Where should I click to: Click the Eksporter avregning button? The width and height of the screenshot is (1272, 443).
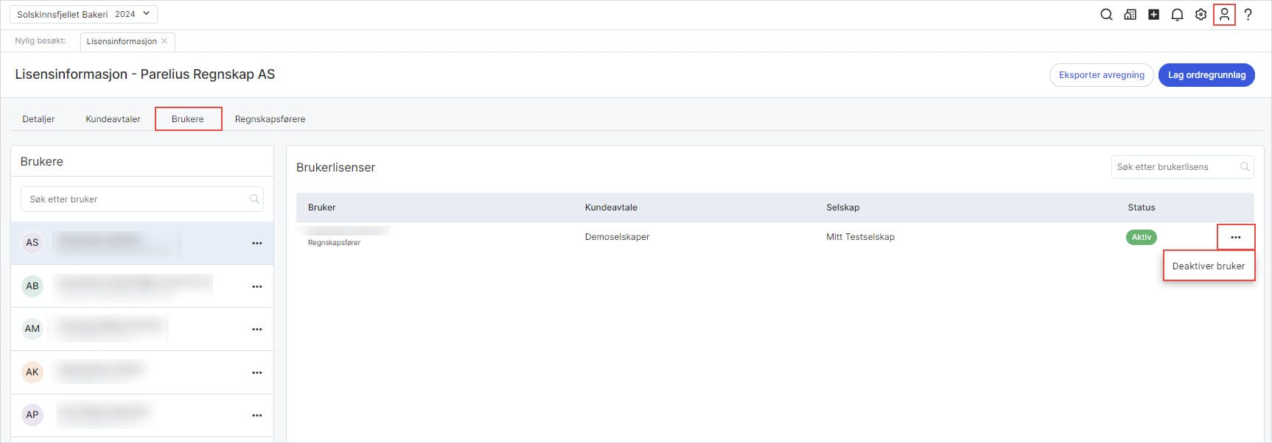(1101, 75)
